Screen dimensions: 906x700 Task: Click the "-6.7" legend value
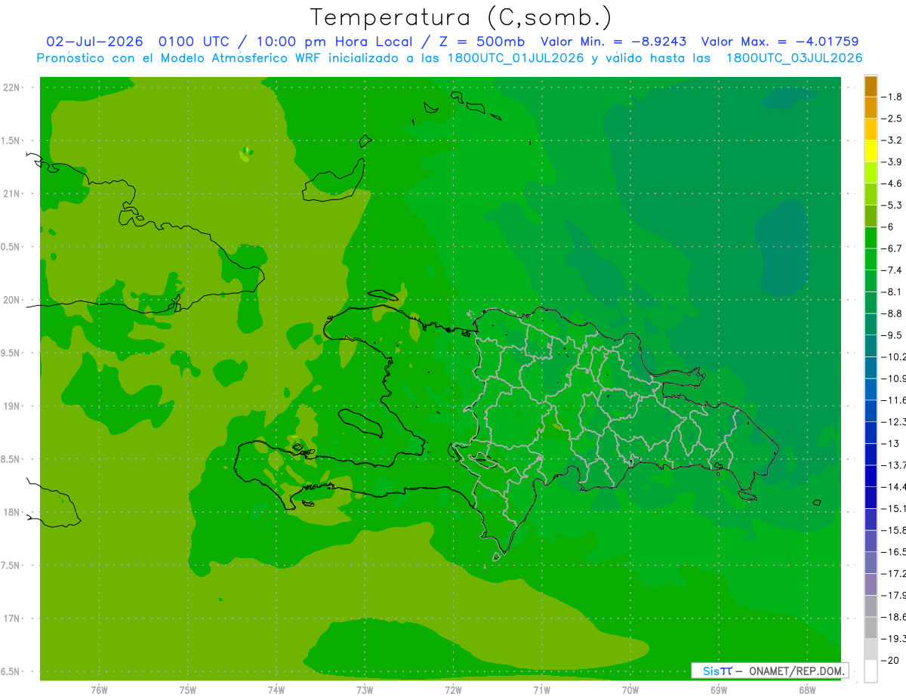[892, 248]
